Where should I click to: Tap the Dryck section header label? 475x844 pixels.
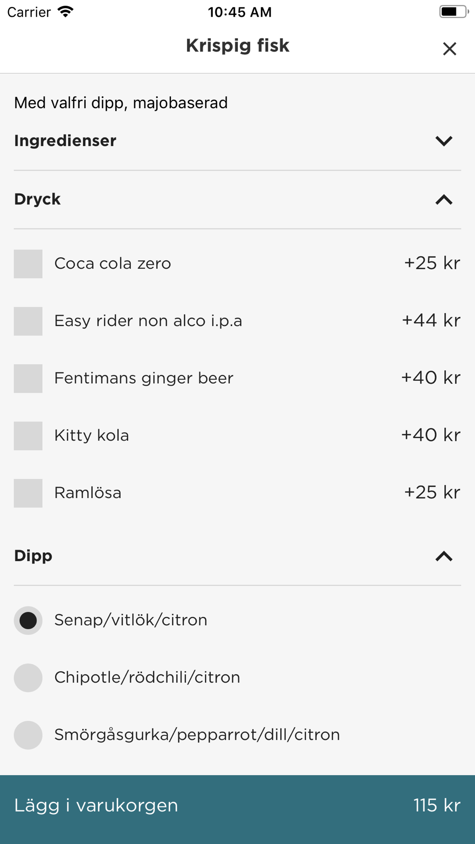coord(38,199)
